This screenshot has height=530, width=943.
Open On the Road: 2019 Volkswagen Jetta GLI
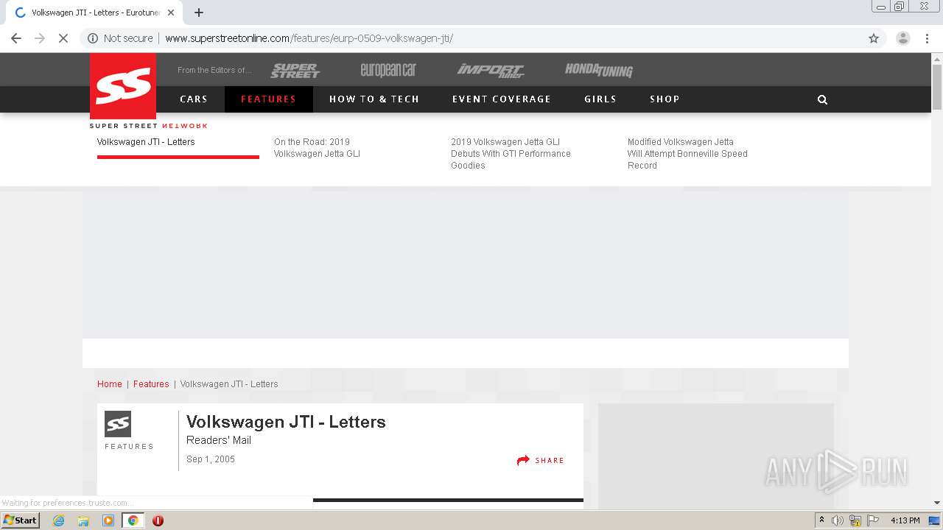pos(317,148)
